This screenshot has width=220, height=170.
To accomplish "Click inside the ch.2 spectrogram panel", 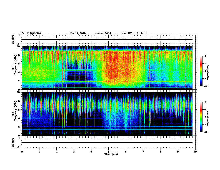I will coord(109,114).
